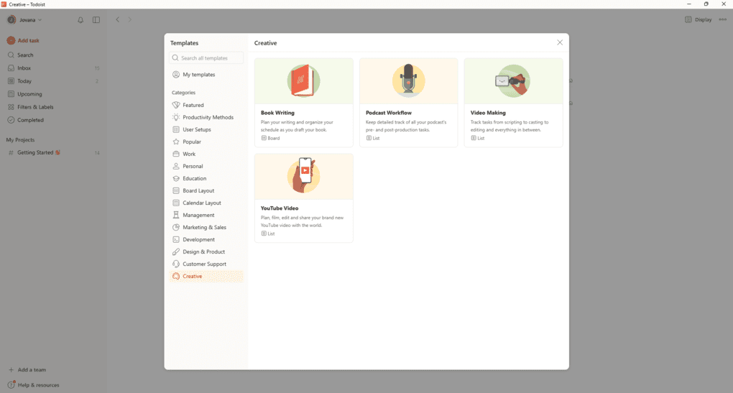Click the Upcoming calendar icon
Screen dimensions: 733x393
pyautogui.click(x=11, y=94)
